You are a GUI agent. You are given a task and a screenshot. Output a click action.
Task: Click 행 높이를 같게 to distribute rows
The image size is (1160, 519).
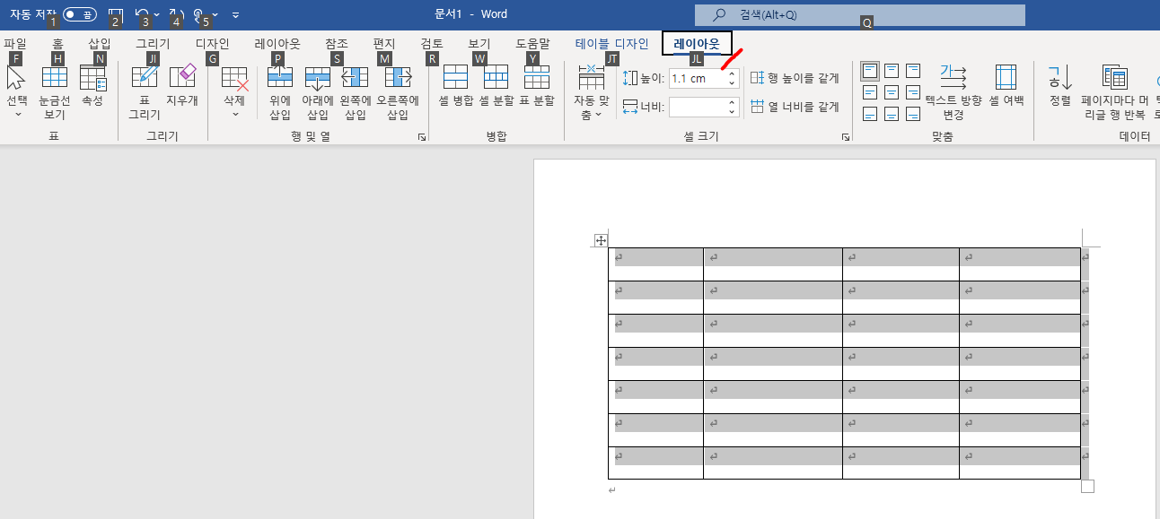pyautogui.click(x=792, y=78)
